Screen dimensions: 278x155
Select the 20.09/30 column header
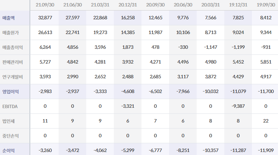point(155,5)
